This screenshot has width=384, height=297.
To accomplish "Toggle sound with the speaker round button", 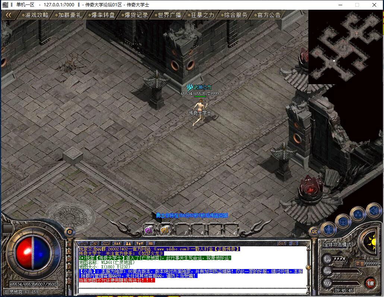I will point(374,210).
